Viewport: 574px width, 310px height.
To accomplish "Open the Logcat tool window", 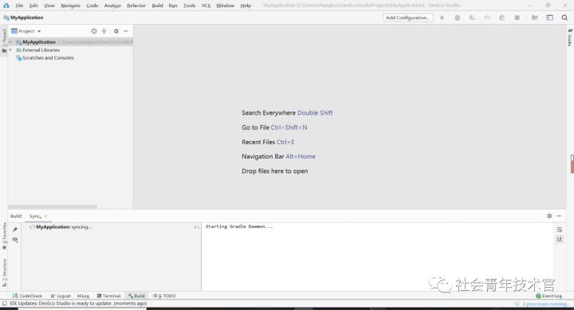I will (x=61, y=296).
